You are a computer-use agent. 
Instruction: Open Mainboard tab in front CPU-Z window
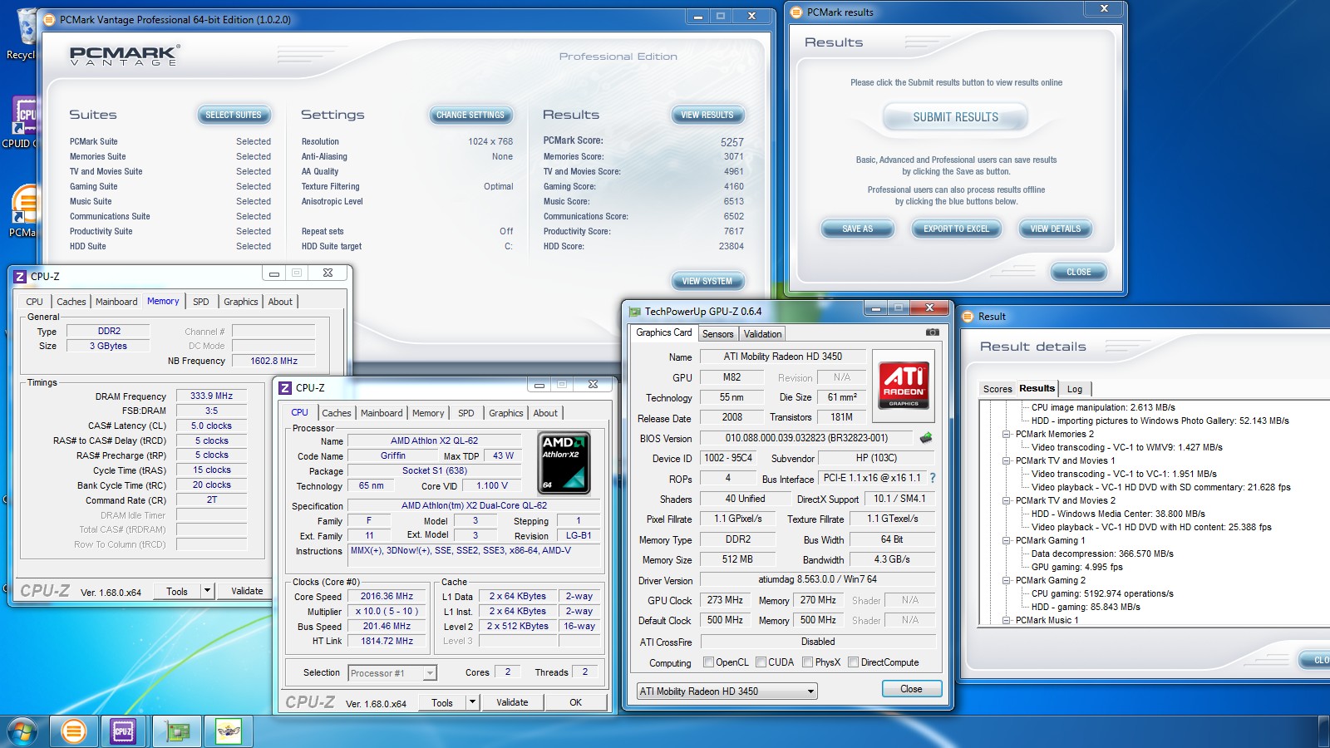tap(382, 413)
